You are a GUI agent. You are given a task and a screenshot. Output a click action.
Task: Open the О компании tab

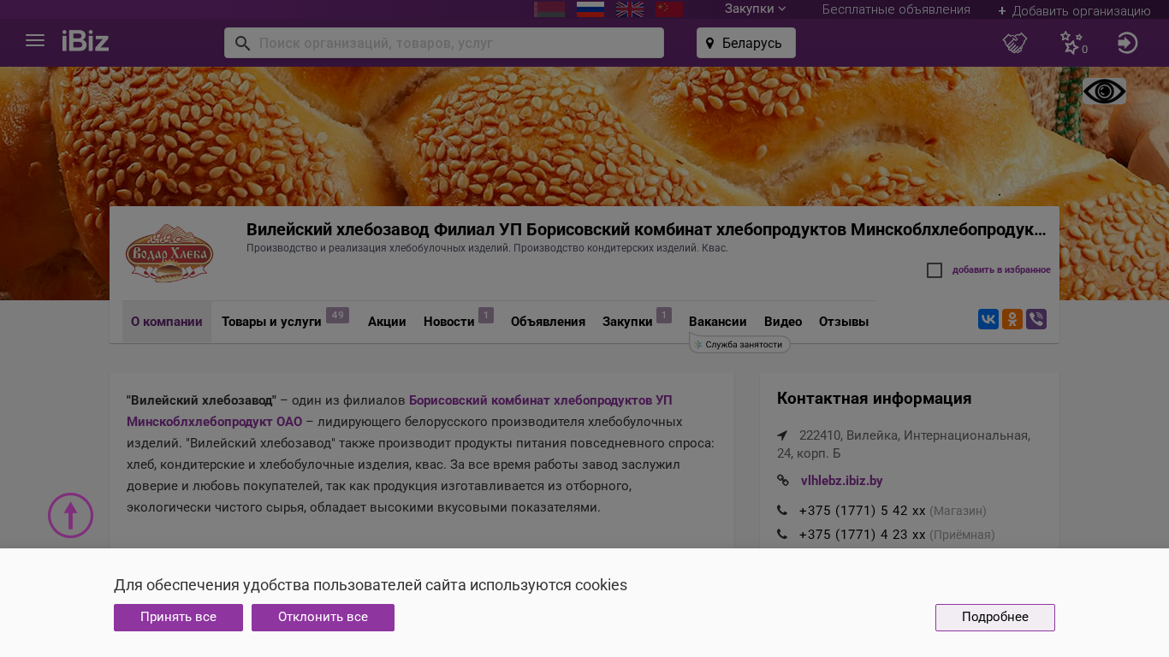(167, 322)
